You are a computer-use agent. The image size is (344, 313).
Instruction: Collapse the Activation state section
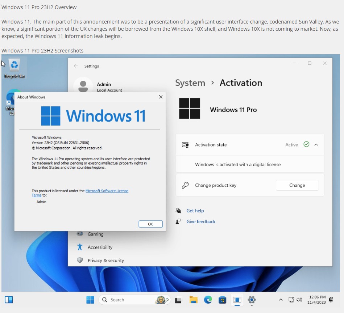(x=316, y=145)
